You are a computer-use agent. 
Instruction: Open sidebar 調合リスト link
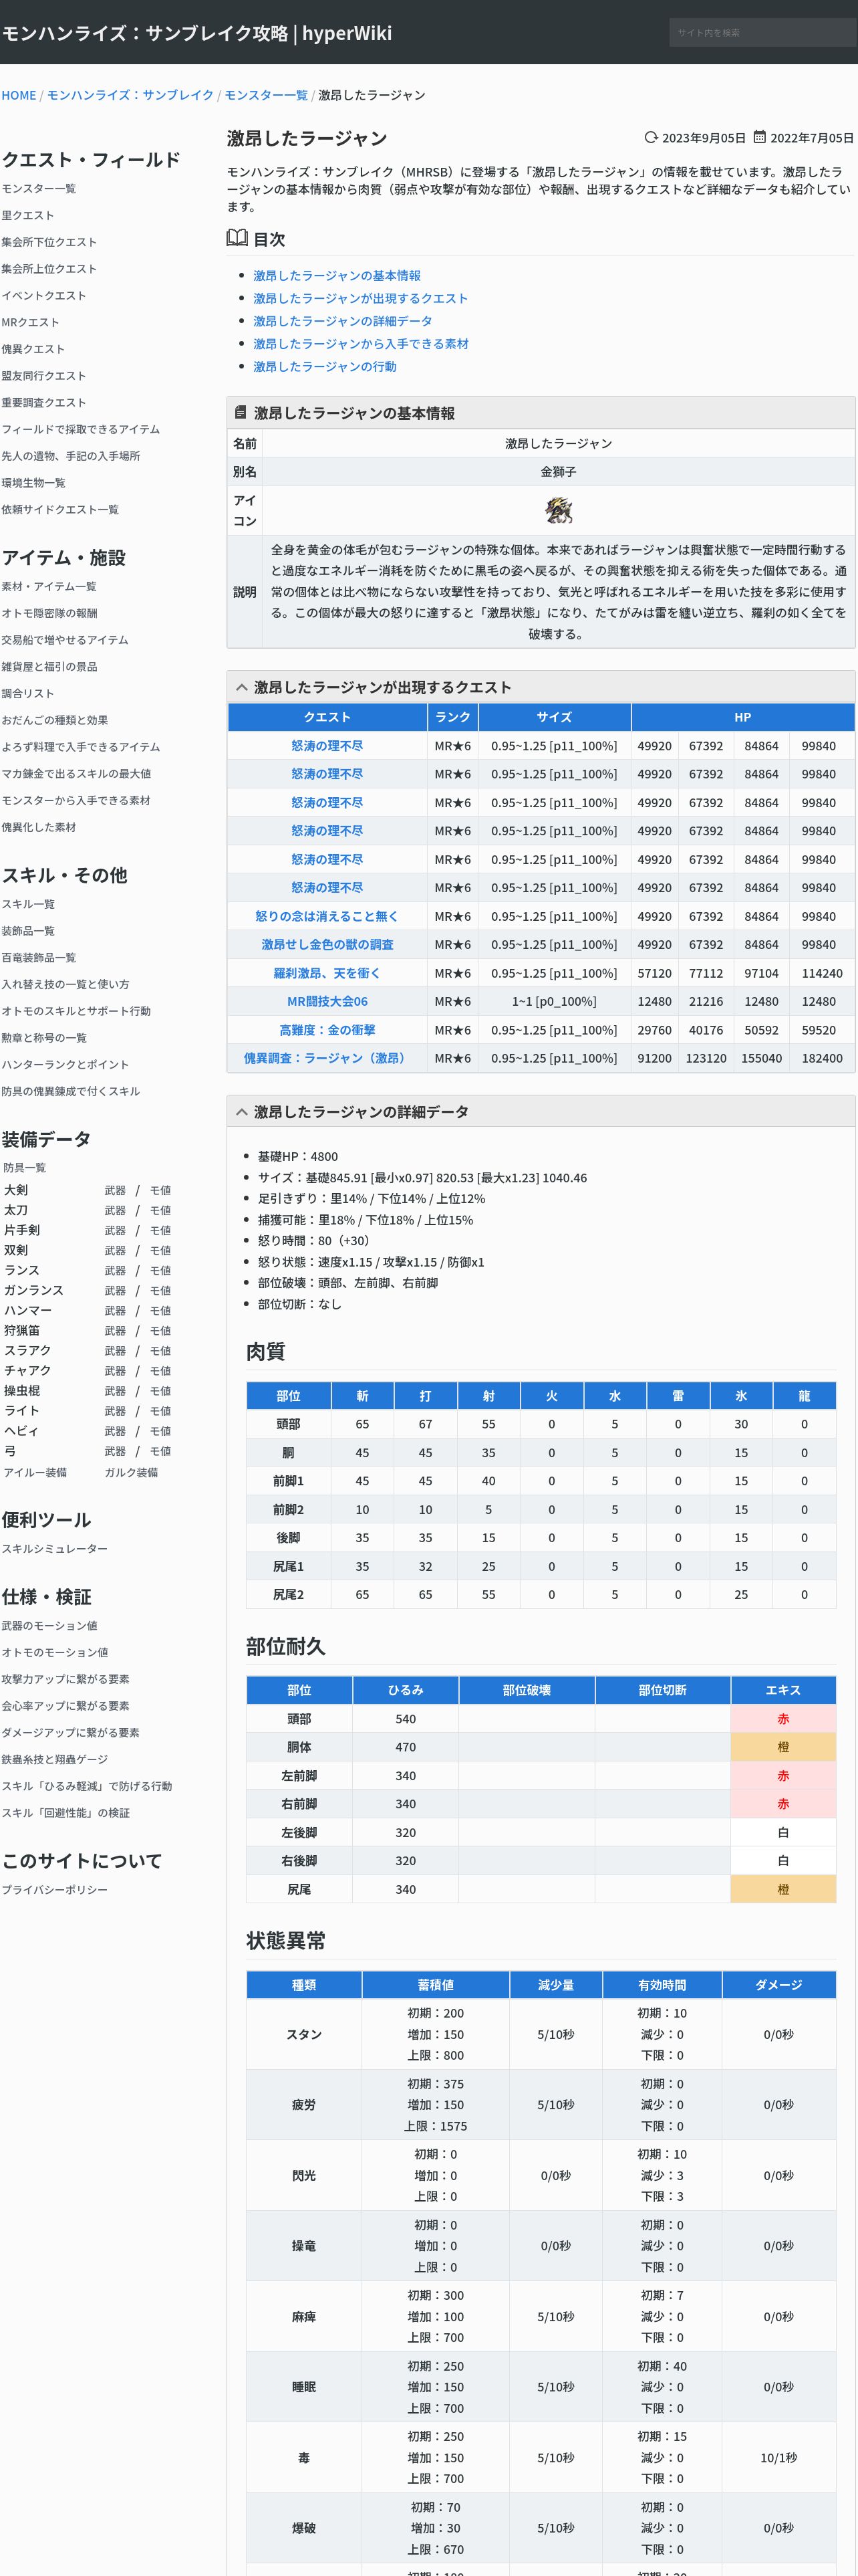pos(28,693)
